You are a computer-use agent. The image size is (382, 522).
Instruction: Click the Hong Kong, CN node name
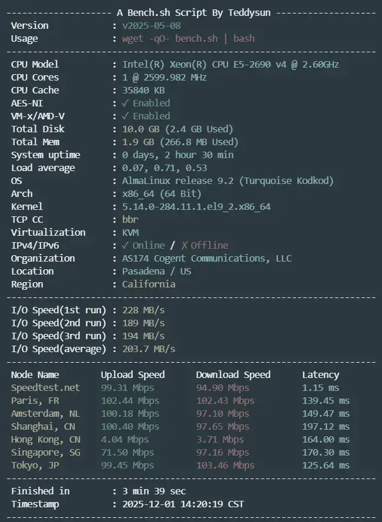(45, 439)
